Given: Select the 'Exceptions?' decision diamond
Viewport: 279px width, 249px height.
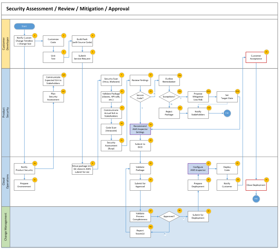Looking at the screenshot, I should (x=169, y=97).
